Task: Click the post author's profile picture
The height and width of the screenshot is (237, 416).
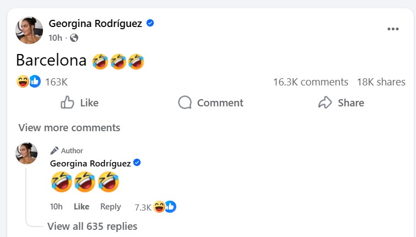Action: pyautogui.click(x=29, y=30)
